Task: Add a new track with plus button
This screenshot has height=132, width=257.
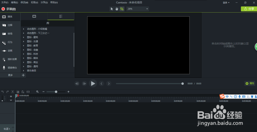Action: 11,96
